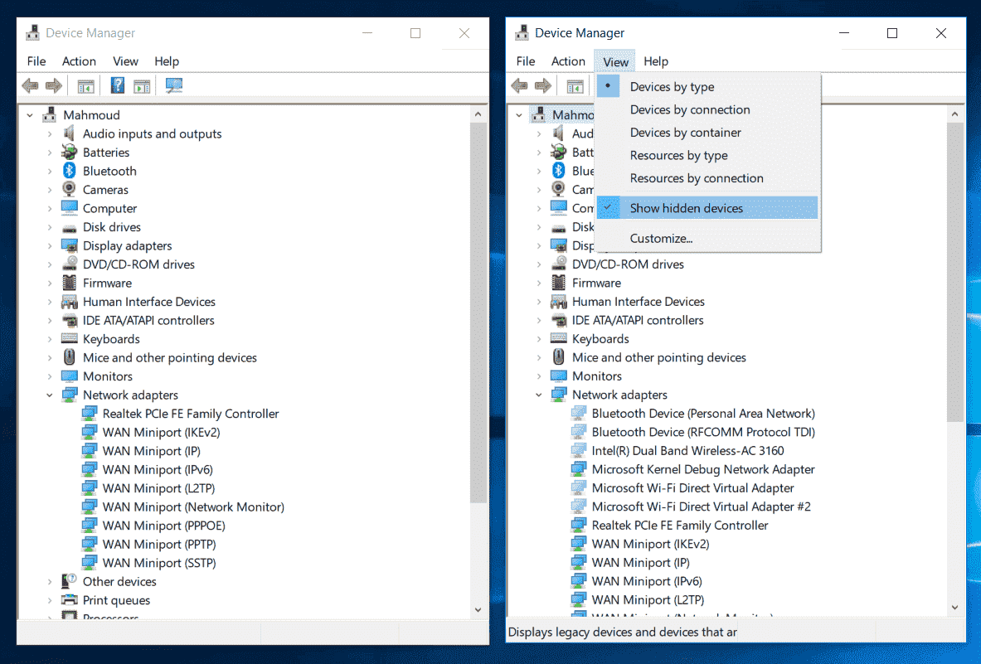Choose Customize... from the View menu
981x664 pixels.
707,238
